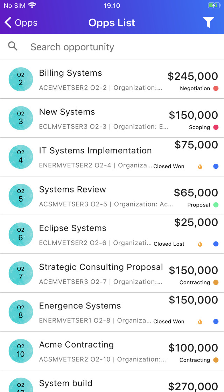Tap the search magnifier icon
Image resolution: width=224 pixels, height=392 pixels.
pyautogui.click(x=13, y=46)
